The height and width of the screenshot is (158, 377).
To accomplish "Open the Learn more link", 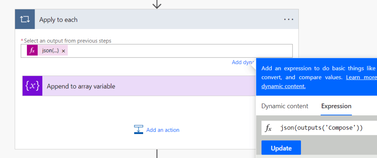I will (x=361, y=78).
